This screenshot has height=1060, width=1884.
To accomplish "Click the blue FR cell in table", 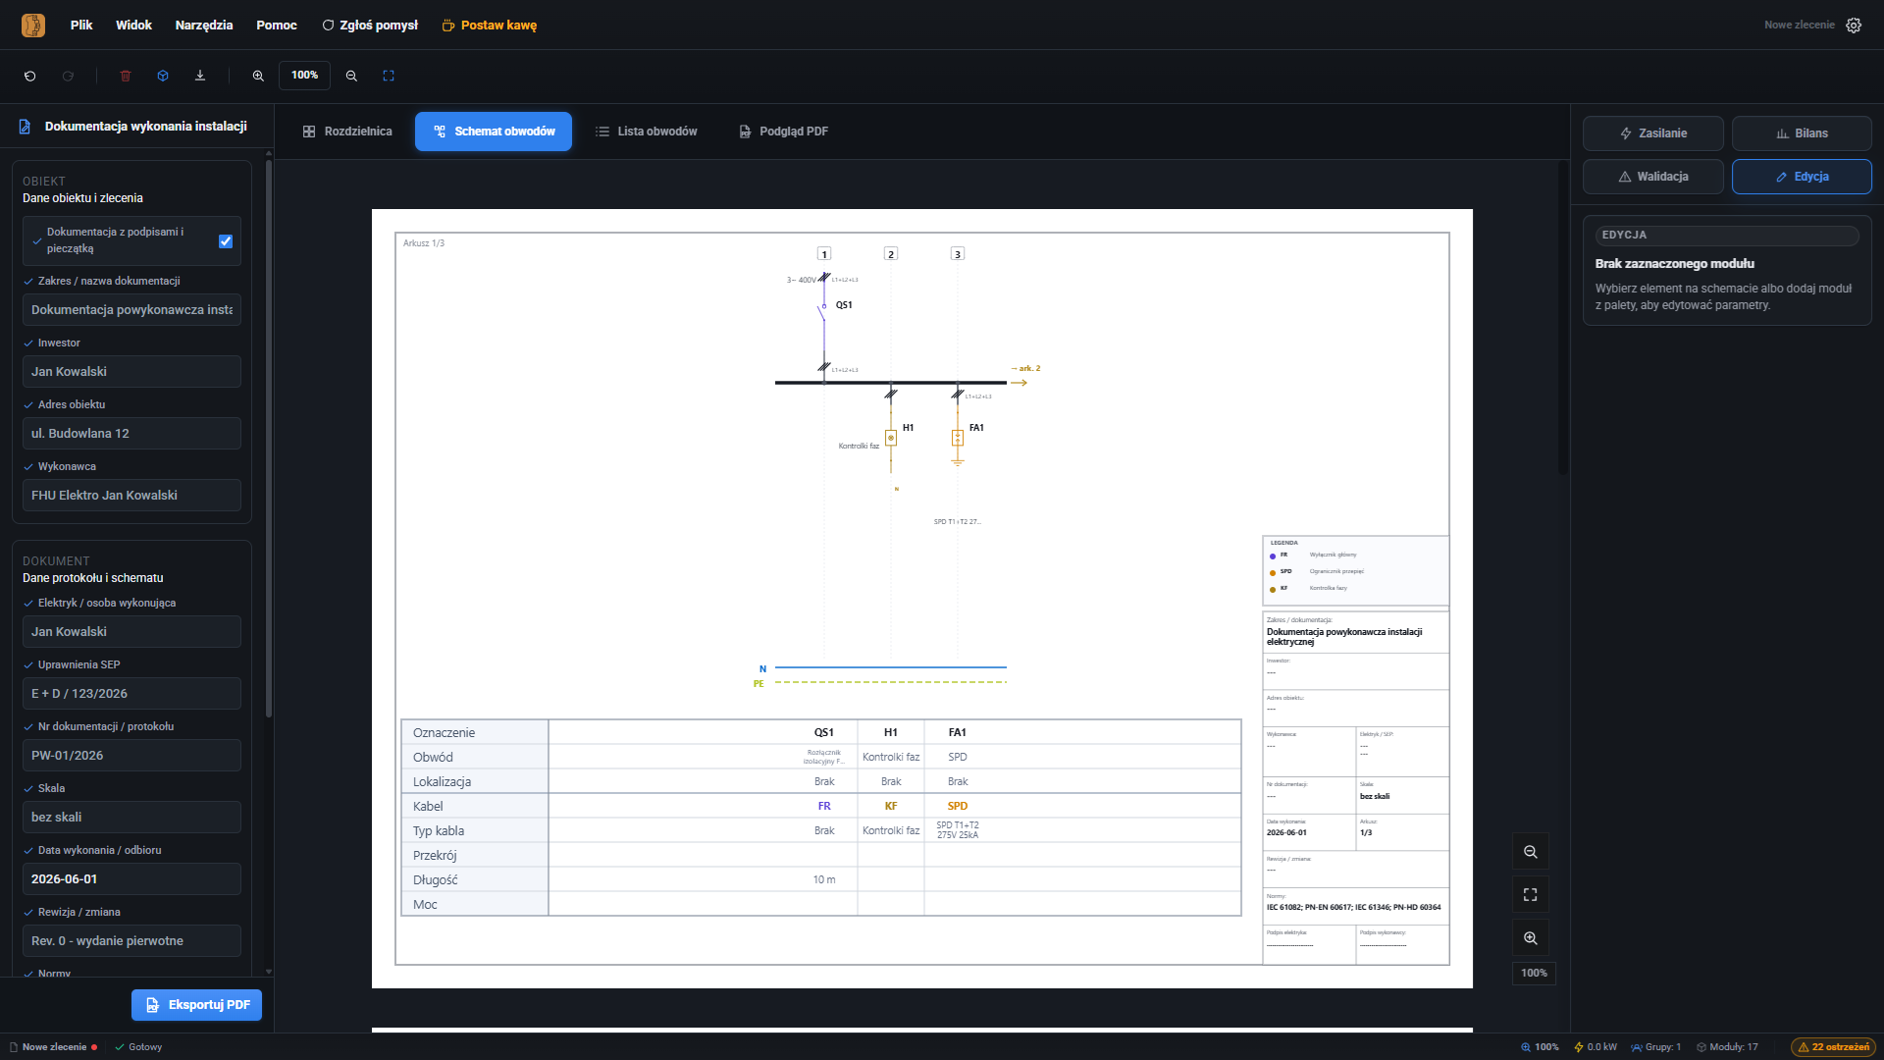I will (824, 807).
